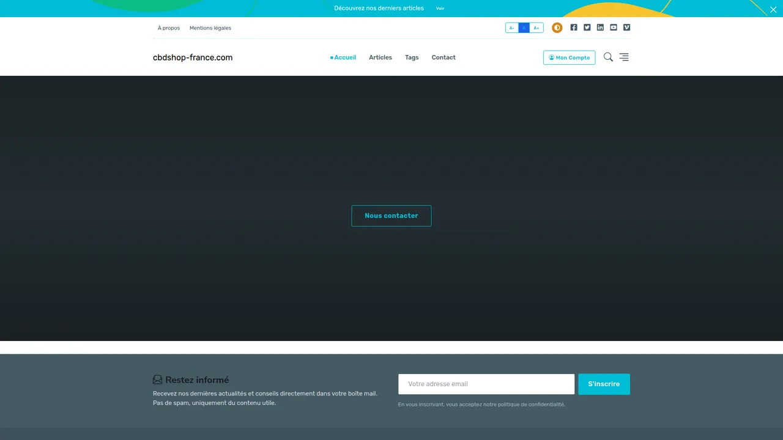Increase font size with A+ button
783x440 pixels.
click(536, 28)
